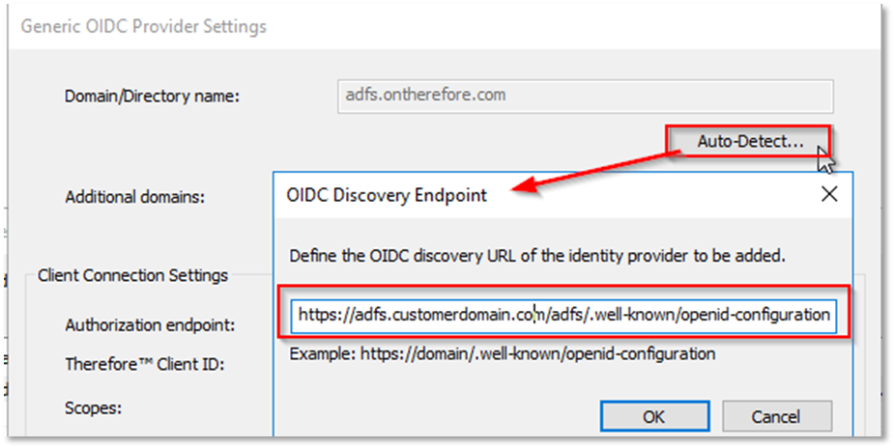Click the 'Client Connection Settings' group heading
The image size is (894, 448).
click(132, 276)
